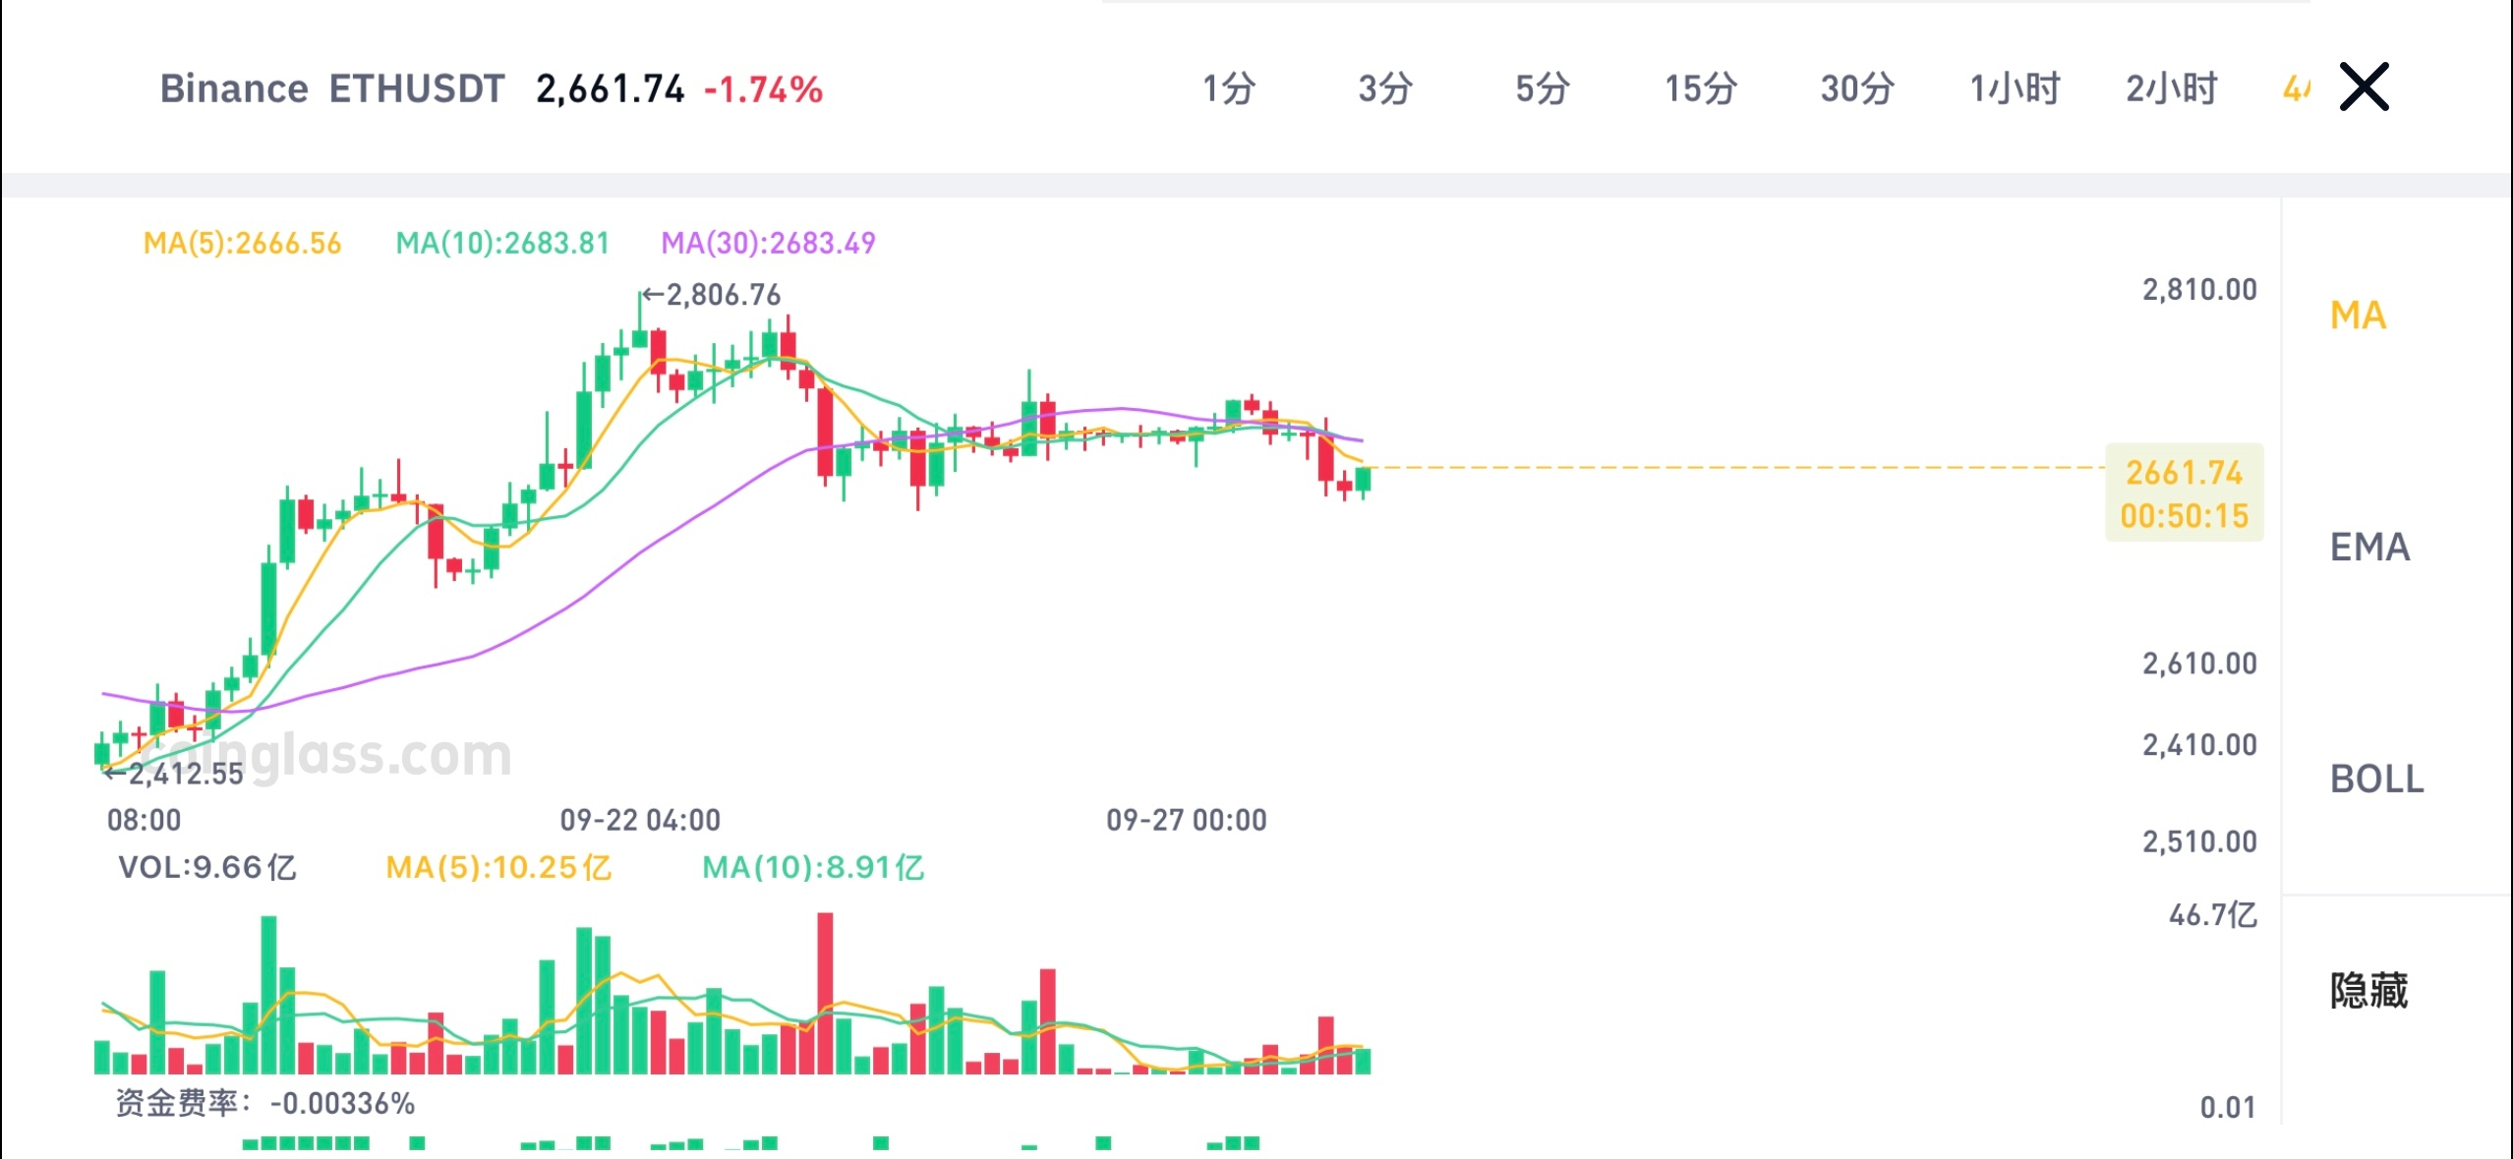Click the MA(5) legend label

point(242,243)
